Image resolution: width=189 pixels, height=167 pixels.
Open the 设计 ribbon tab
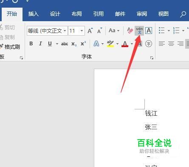(x=55, y=14)
